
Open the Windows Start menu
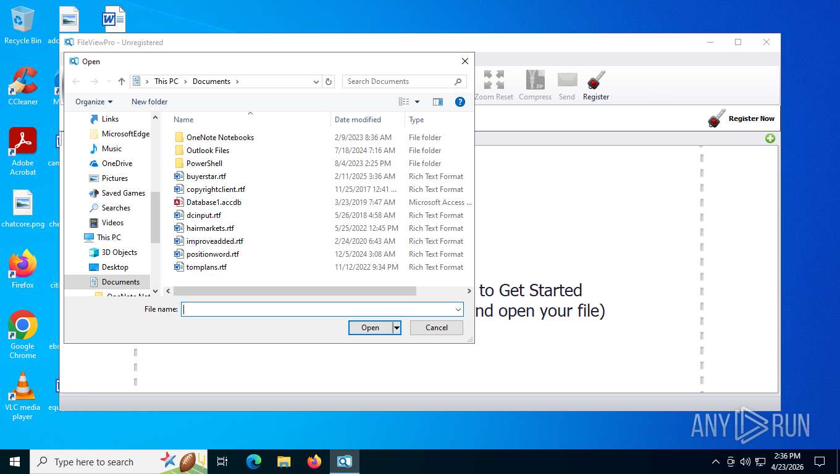(x=15, y=462)
